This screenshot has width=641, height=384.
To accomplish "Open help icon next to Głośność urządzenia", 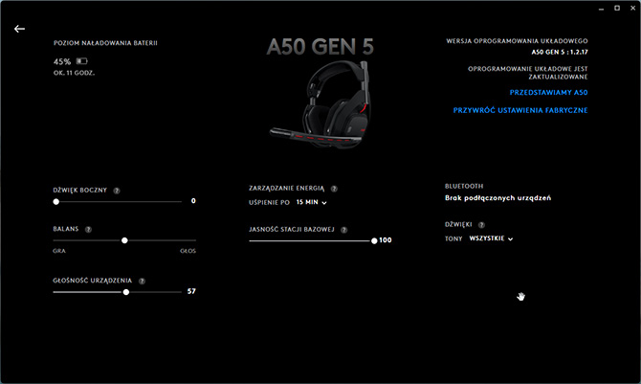I will [142, 282].
